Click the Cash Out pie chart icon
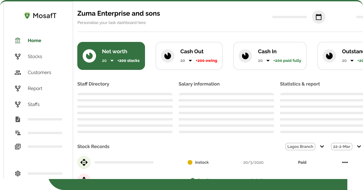Viewport: 363px width, 190px height. 168,56
